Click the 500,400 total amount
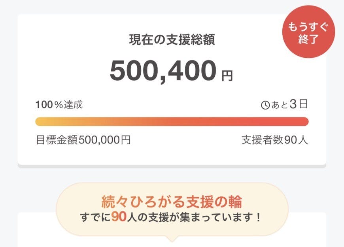The image size is (344, 247). pos(163,70)
